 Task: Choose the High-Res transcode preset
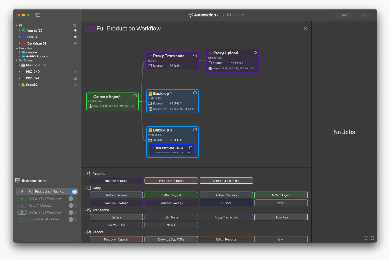pyautogui.click(x=281, y=217)
